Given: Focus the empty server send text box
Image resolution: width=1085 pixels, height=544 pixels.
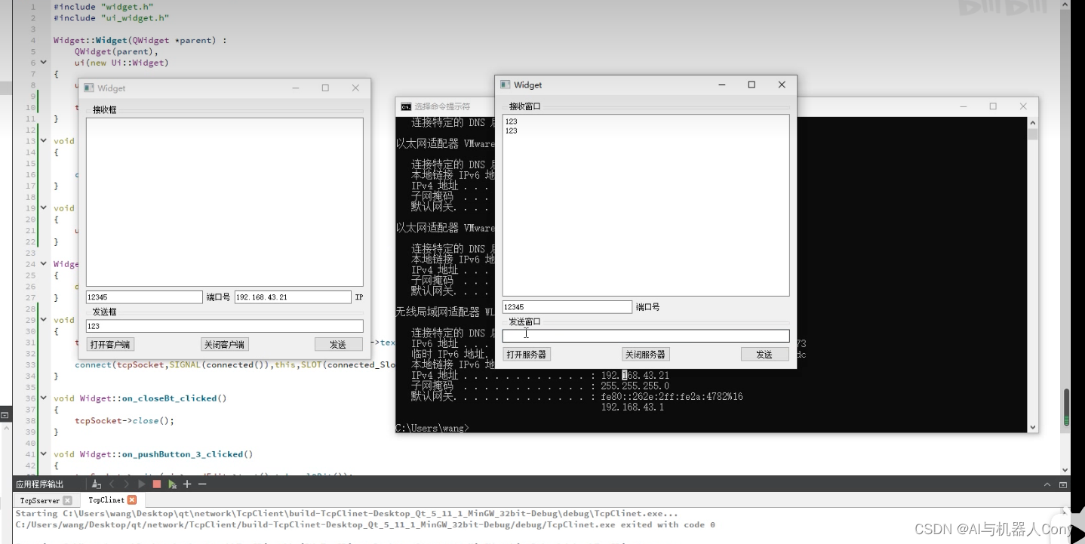Looking at the screenshot, I should pyautogui.click(x=646, y=336).
